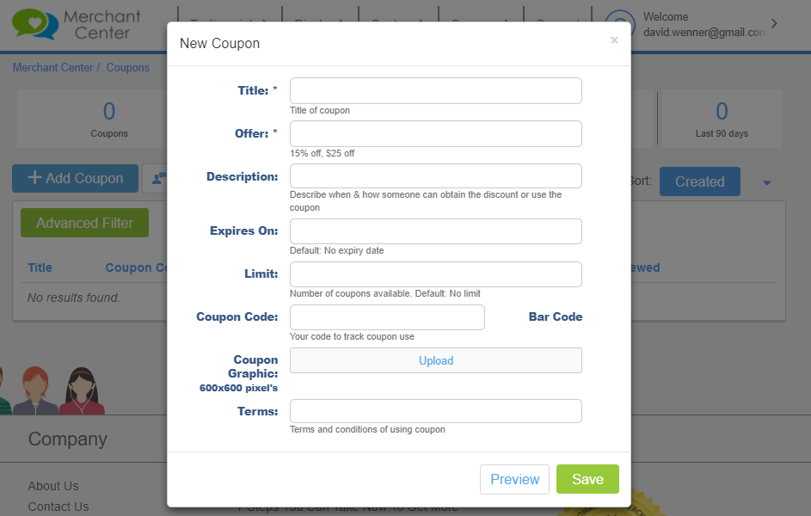
Task: Click into the Offer field
Action: [435, 133]
